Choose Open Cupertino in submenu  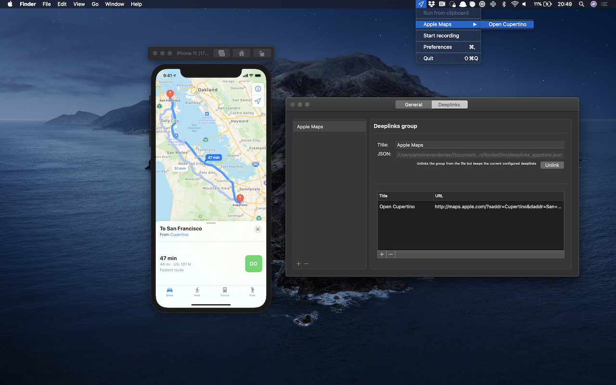(507, 24)
